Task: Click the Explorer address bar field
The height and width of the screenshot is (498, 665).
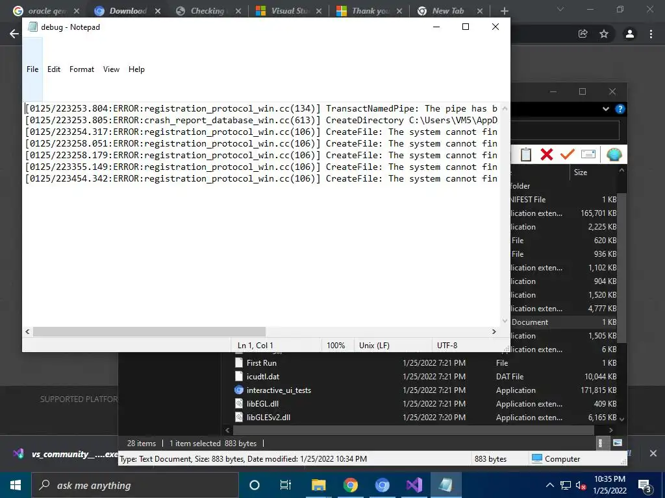Action: coord(565,130)
